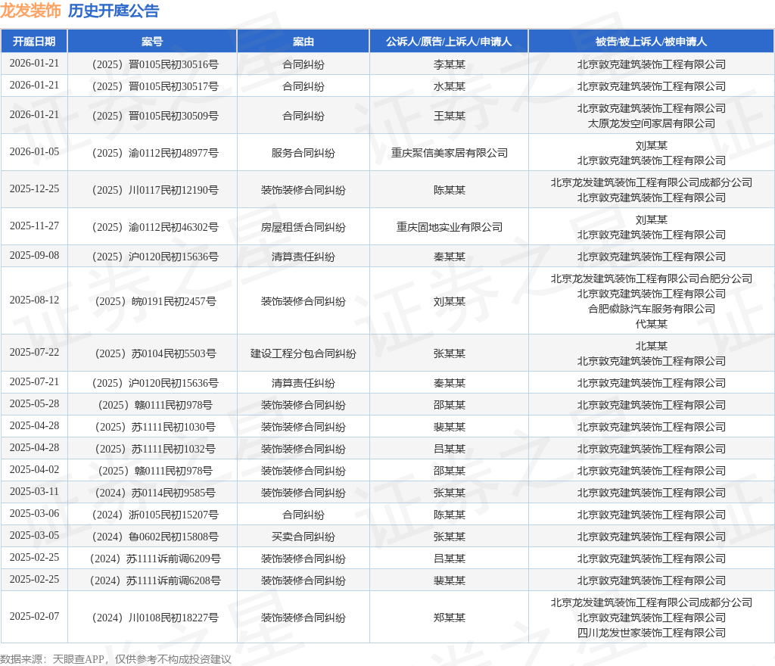The height and width of the screenshot is (666, 775).
Task: Select the 案由 column header
Action: (x=303, y=42)
